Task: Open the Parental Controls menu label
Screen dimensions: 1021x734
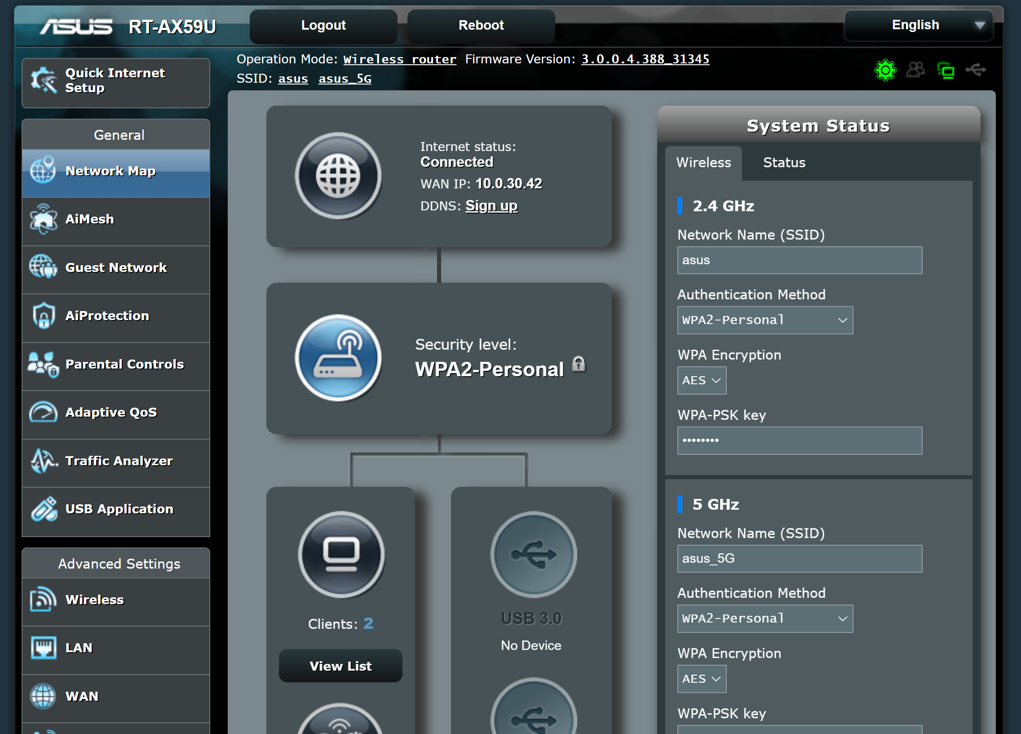Action: click(x=125, y=364)
